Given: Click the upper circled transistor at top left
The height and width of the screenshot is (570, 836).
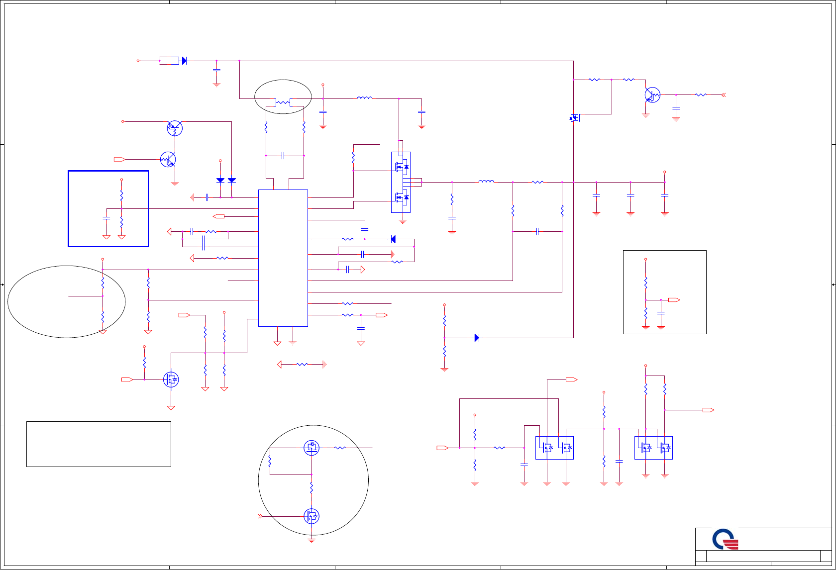Looking at the screenshot, I should (175, 128).
